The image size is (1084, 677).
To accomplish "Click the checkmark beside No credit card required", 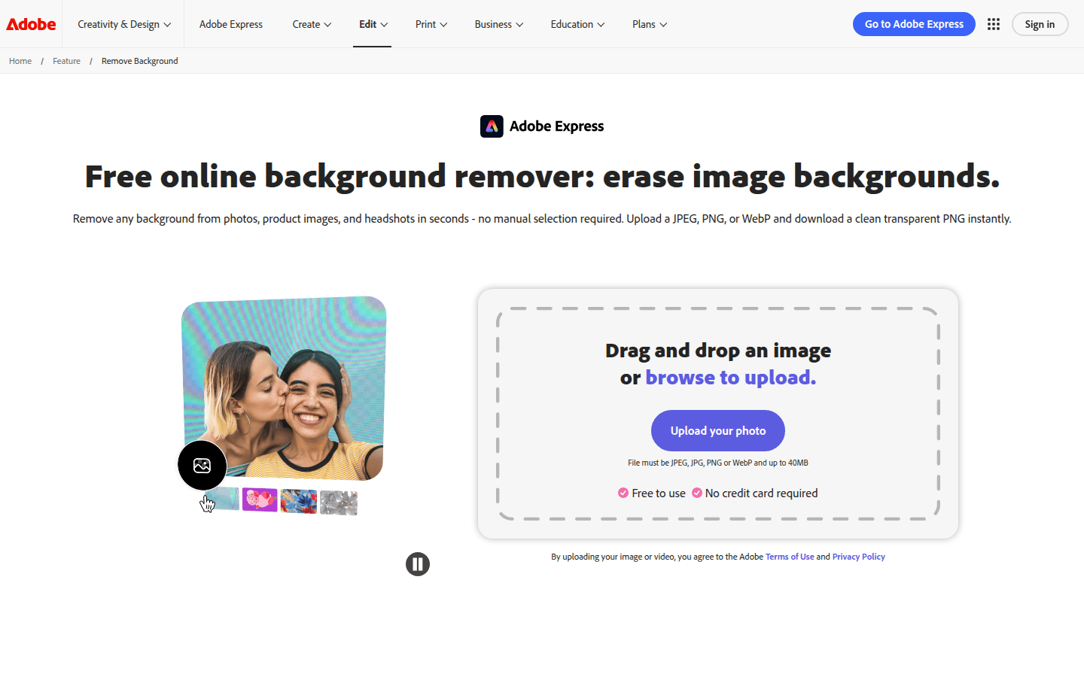I will tap(697, 493).
